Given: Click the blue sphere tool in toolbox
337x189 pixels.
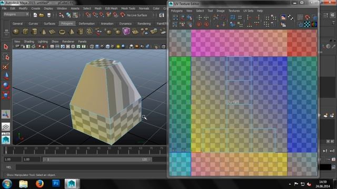Looking at the screenshot, I should [x=6, y=86].
